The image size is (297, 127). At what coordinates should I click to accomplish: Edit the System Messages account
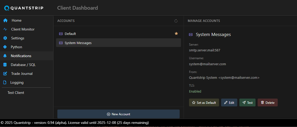point(229,102)
